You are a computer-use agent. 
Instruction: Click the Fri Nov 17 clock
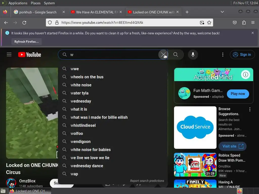coord(245,3)
